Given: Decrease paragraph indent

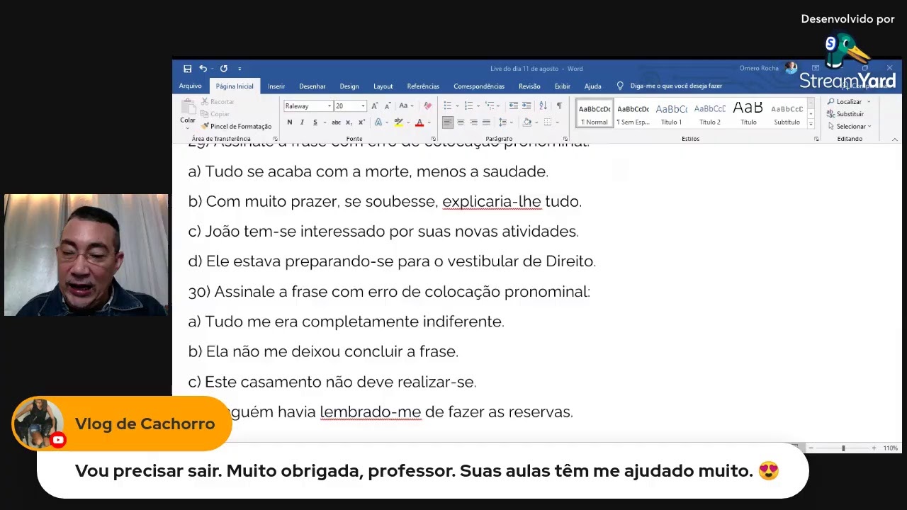Looking at the screenshot, I should pyautogui.click(x=513, y=106).
